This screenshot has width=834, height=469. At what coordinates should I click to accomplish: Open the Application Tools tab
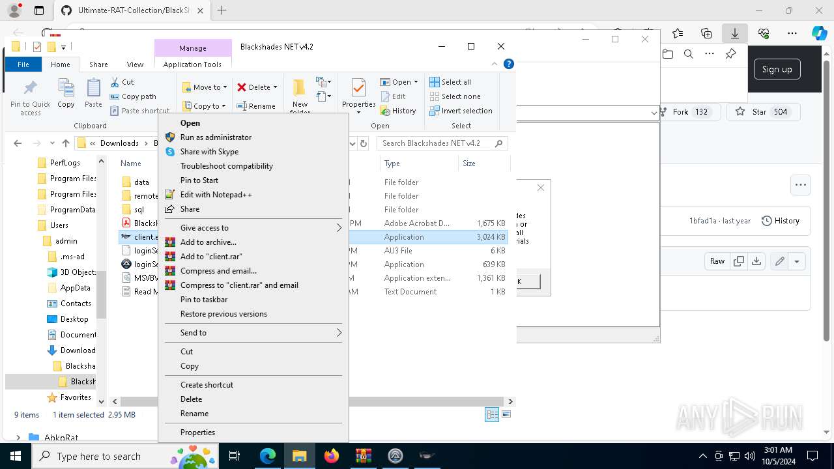192,64
